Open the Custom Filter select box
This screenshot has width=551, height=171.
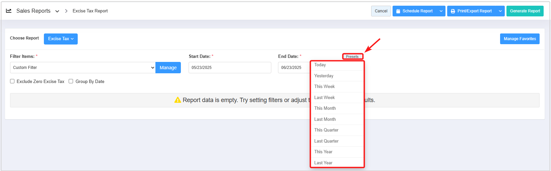point(83,68)
